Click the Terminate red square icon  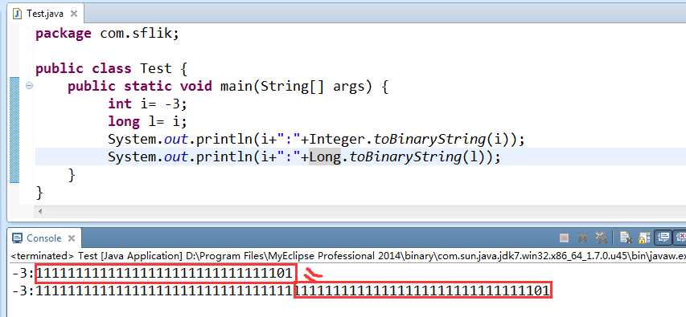tap(564, 238)
